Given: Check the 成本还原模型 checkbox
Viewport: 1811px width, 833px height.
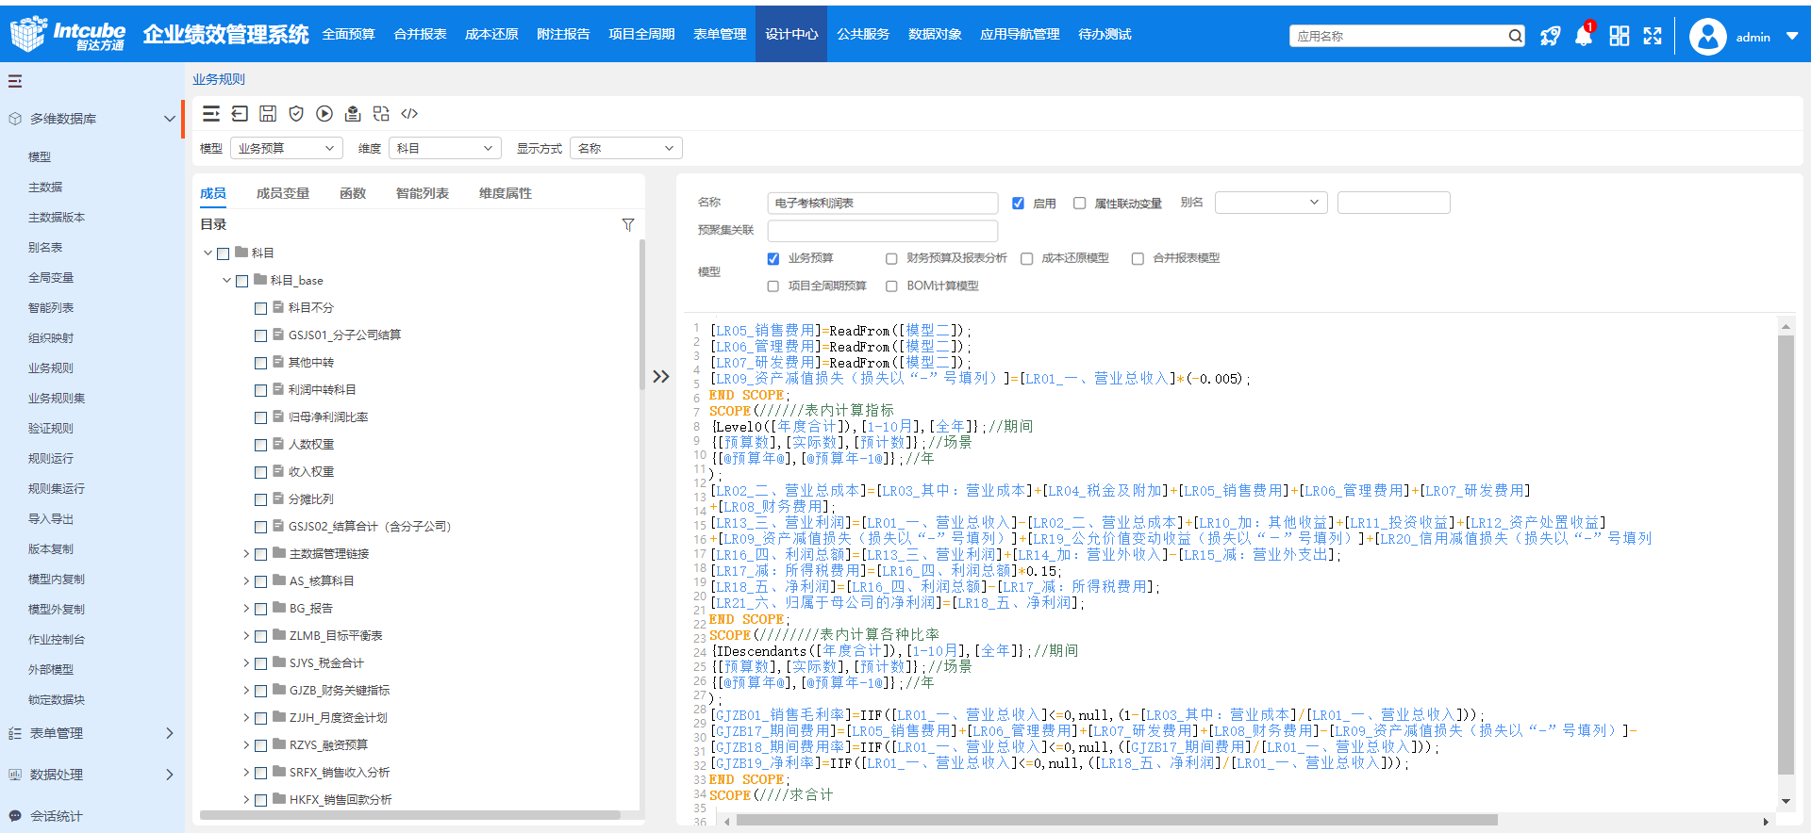Looking at the screenshot, I should pos(1027,259).
